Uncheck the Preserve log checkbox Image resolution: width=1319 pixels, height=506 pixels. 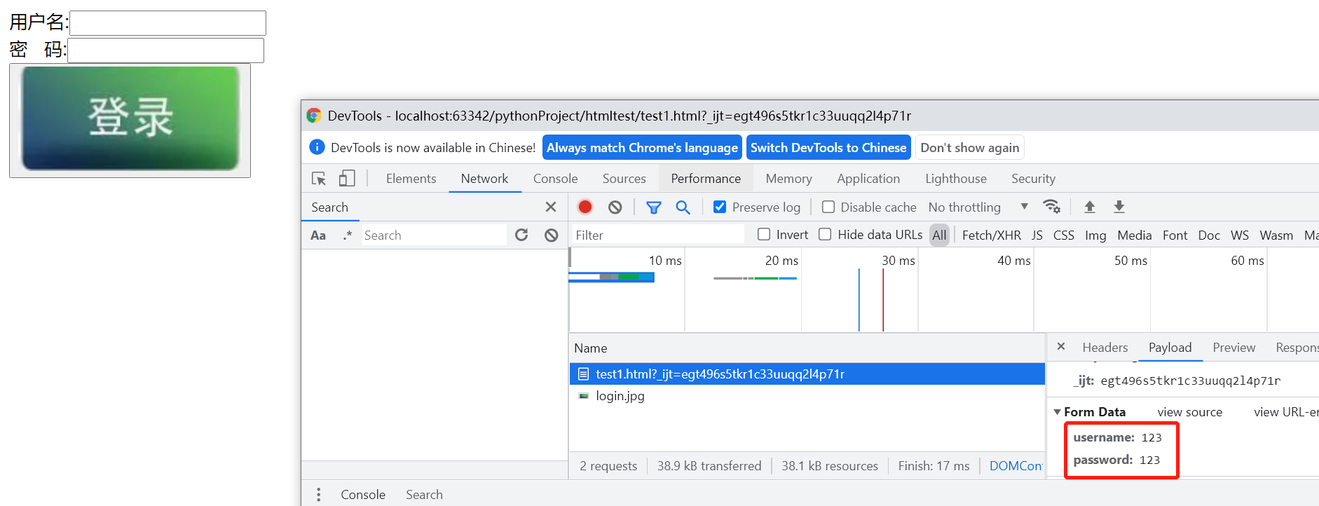click(720, 207)
